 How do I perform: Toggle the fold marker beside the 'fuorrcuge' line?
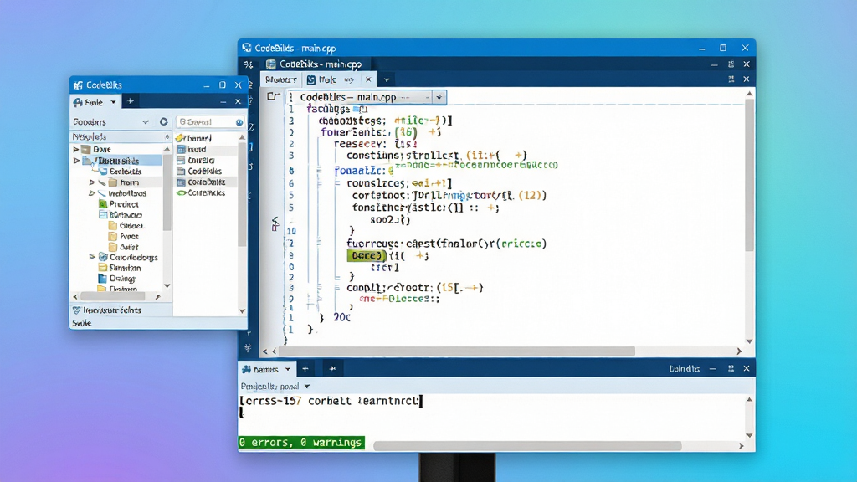[319, 244]
